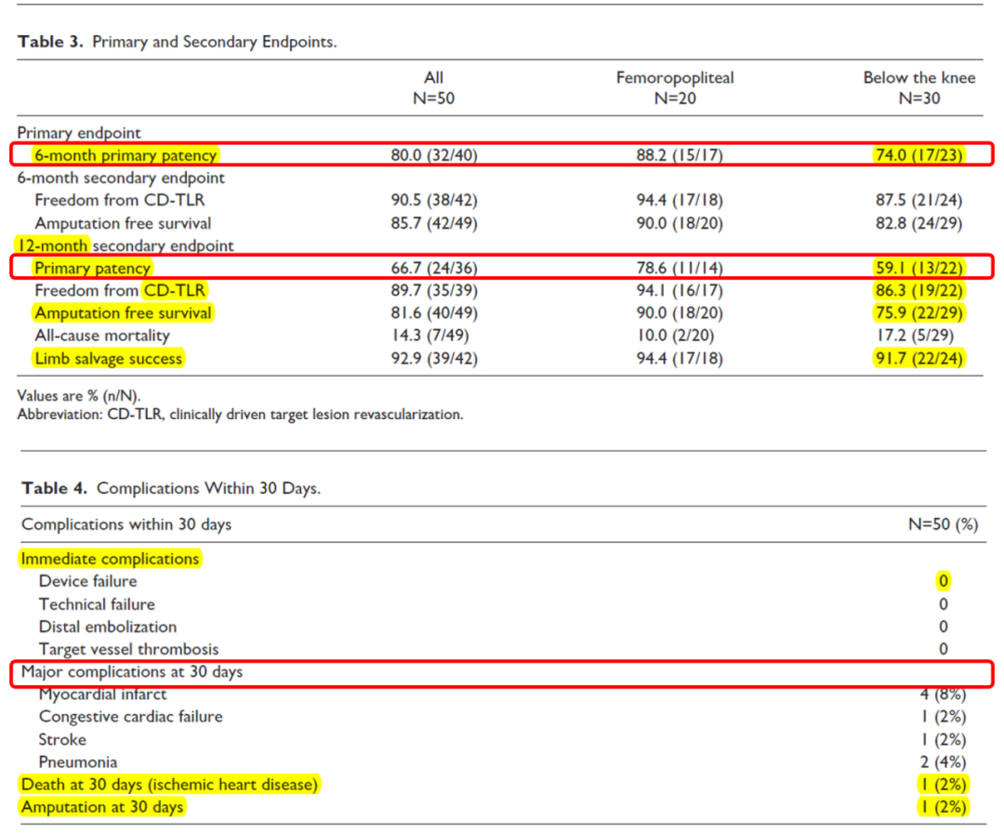The width and height of the screenshot is (1004, 833).
Task: Click the highlighted "6-month primary patency" label
Action: [125, 155]
